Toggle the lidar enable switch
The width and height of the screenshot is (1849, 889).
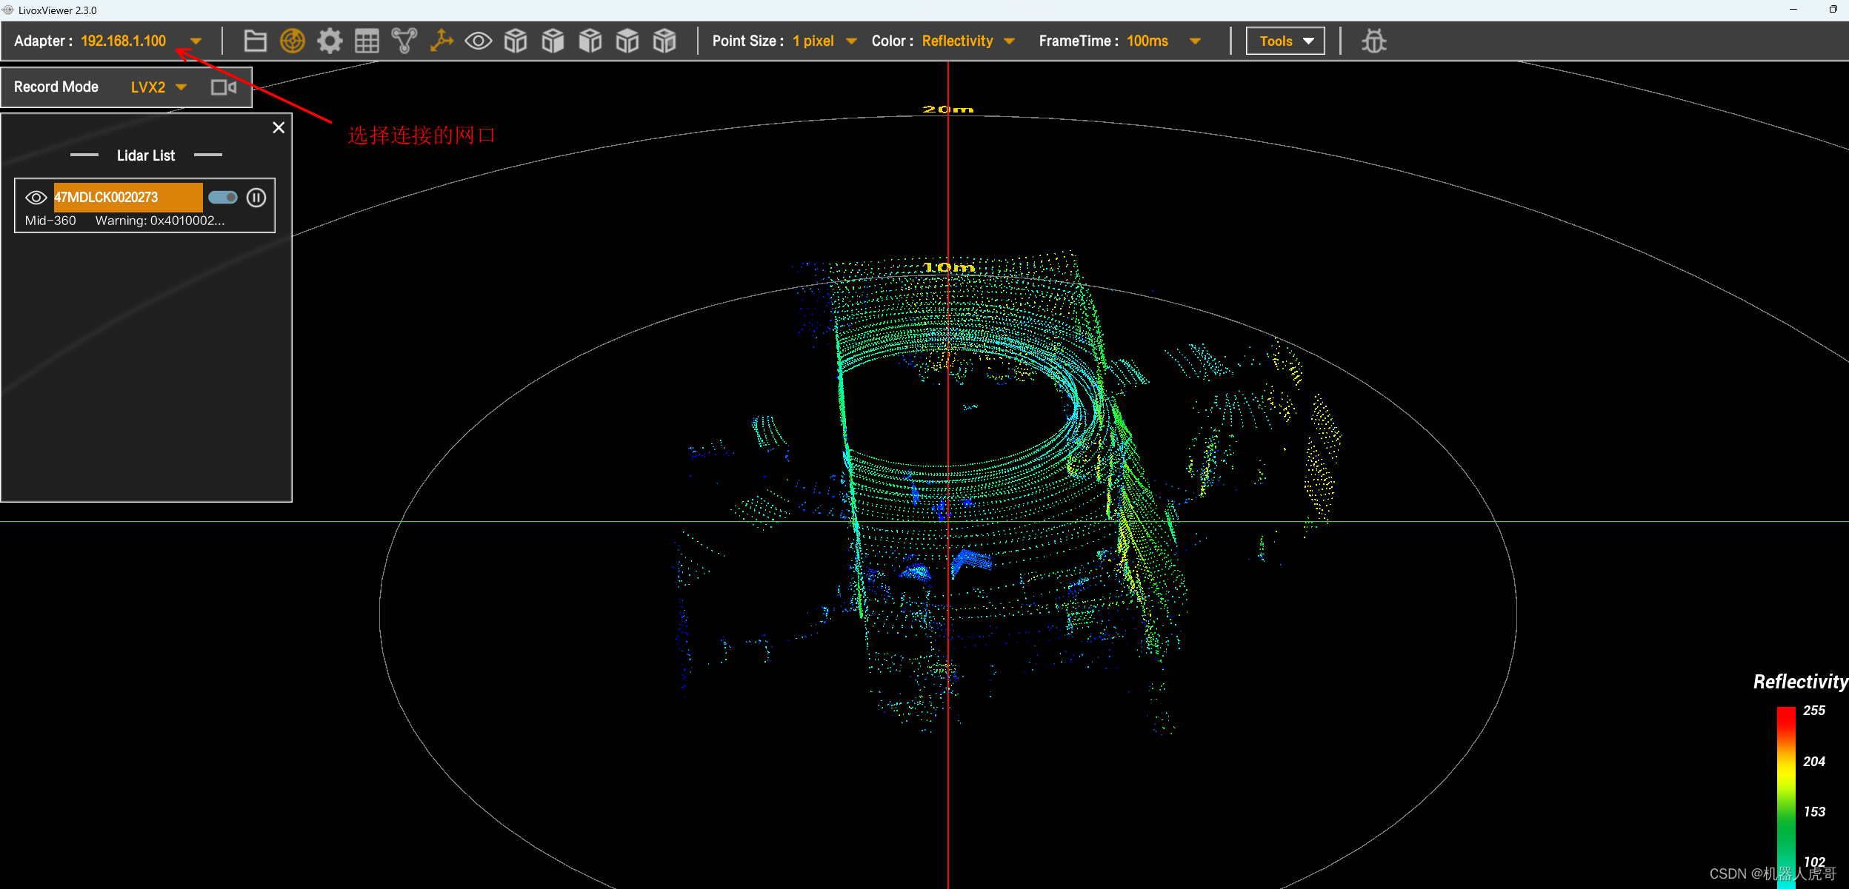[222, 198]
